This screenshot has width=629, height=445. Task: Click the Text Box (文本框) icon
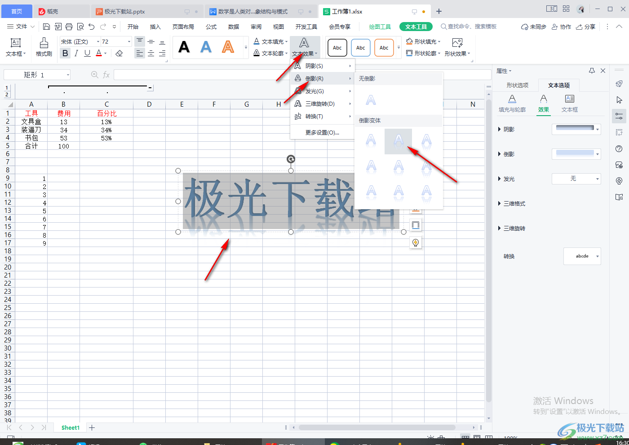click(16, 47)
